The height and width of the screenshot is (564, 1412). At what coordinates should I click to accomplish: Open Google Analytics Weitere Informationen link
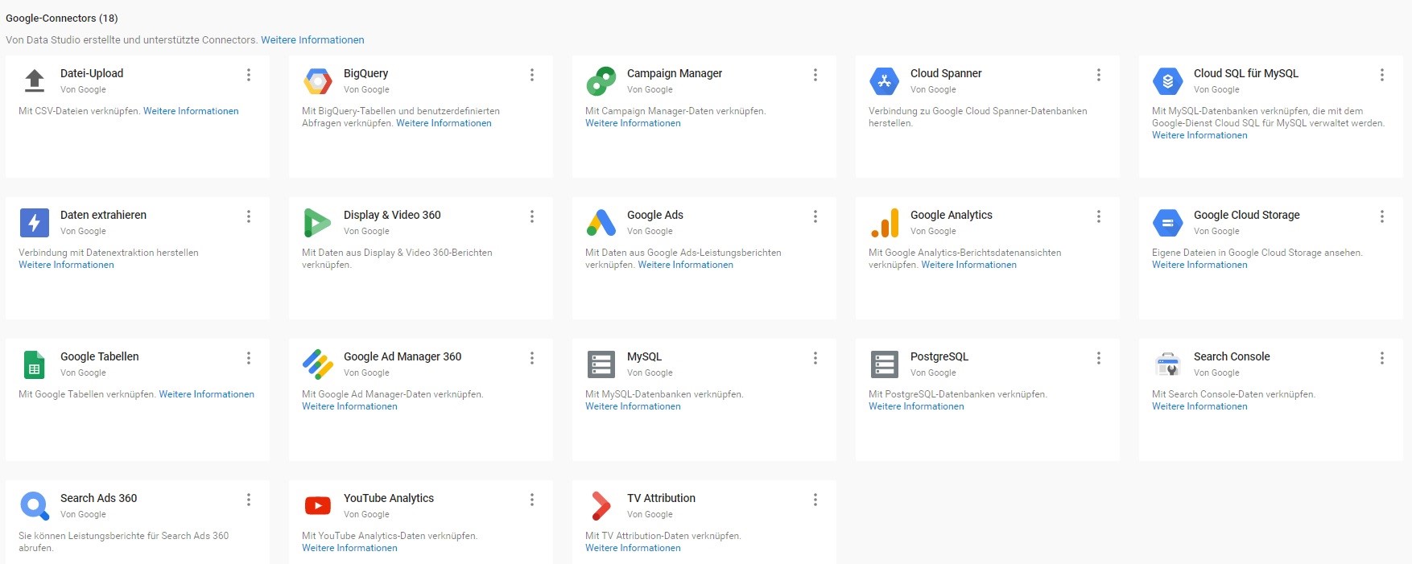point(969,265)
